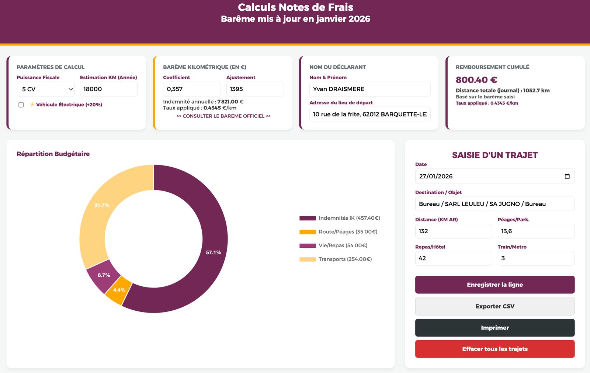Click the Nom & Prénom field
The image size is (590, 373).
click(369, 89)
